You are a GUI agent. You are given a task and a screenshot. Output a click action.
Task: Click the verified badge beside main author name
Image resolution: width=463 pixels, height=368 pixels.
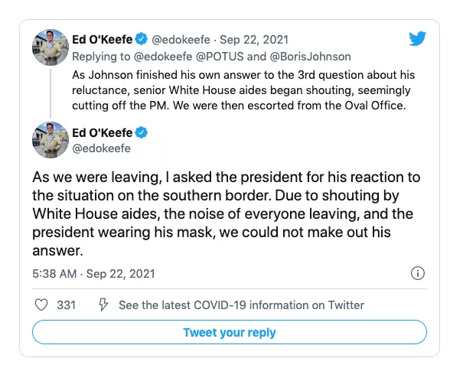click(141, 133)
